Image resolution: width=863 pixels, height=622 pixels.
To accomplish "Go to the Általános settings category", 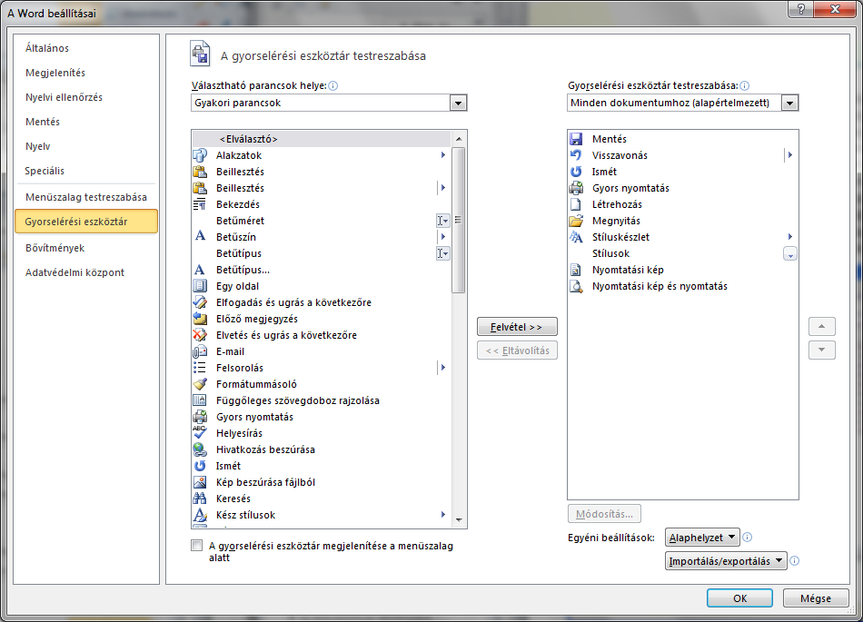I will (x=46, y=48).
